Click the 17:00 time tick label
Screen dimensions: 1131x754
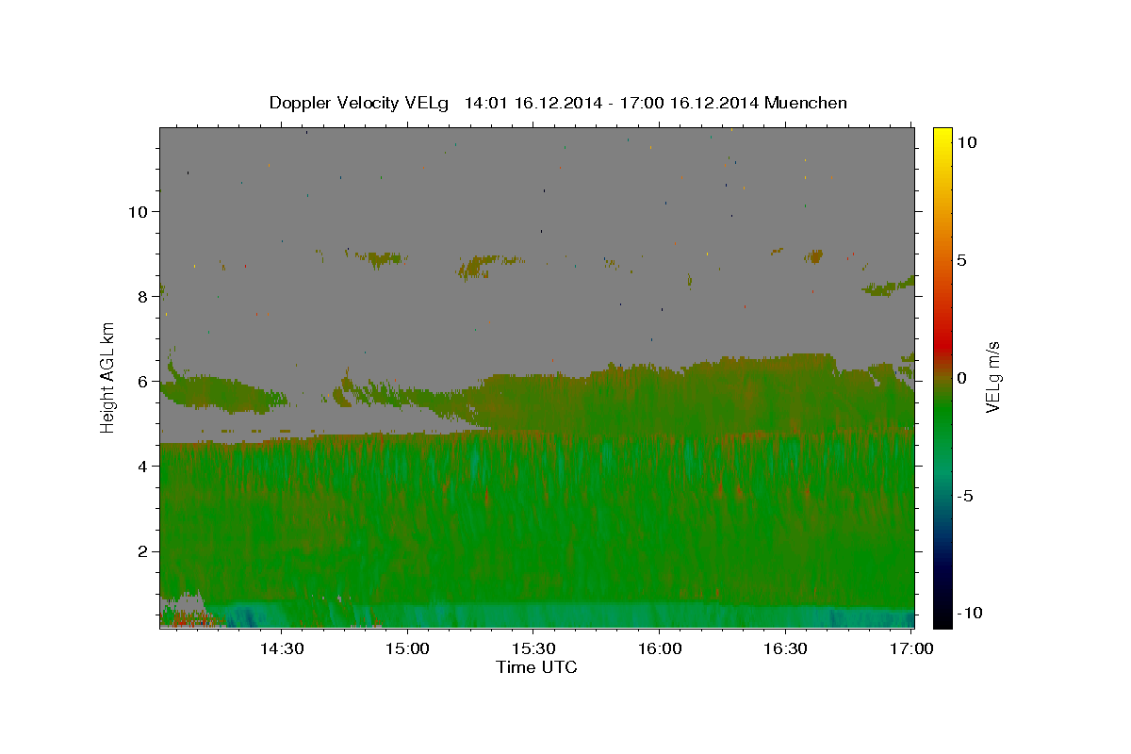pyautogui.click(x=911, y=648)
